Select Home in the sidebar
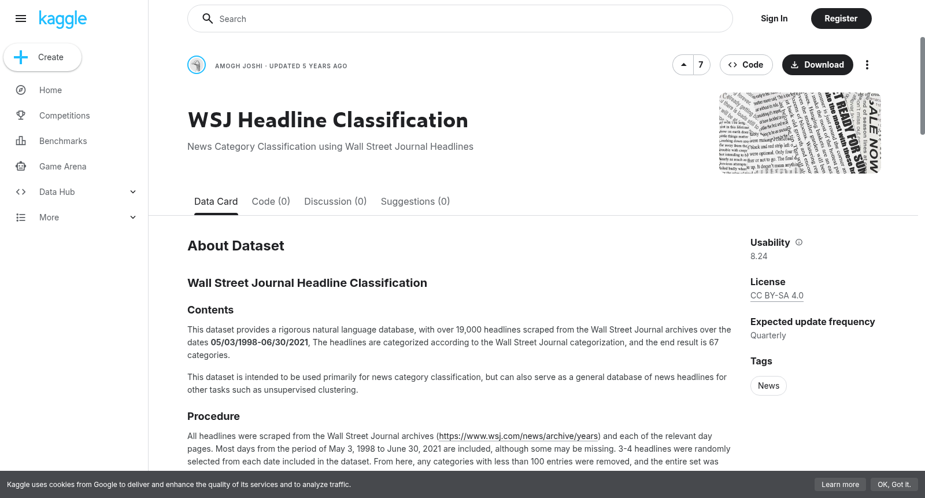The width and height of the screenshot is (925, 498). [x=50, y=90]
